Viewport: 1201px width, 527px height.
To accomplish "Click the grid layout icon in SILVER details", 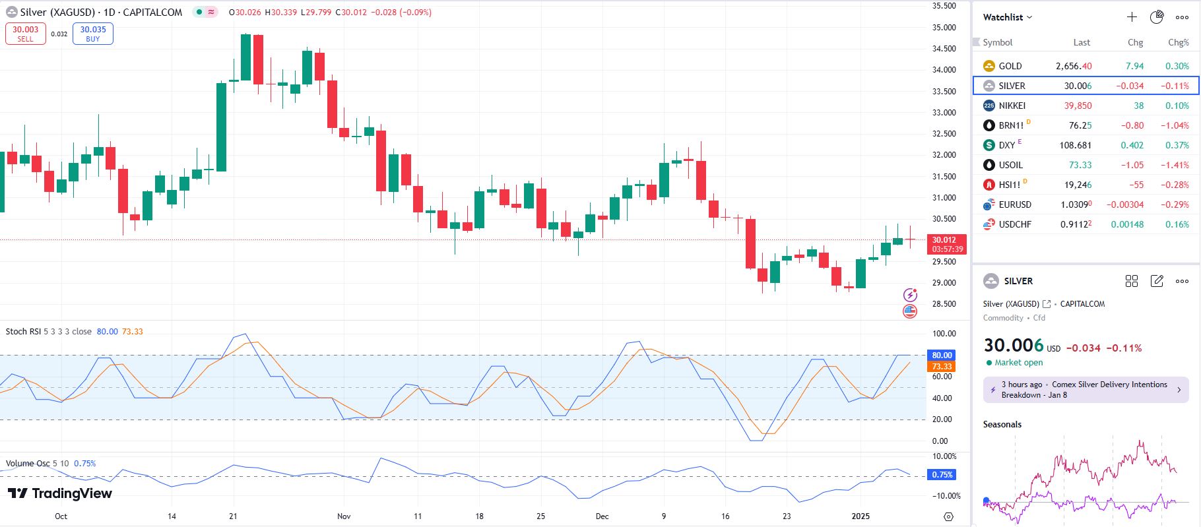I will [1132, 281].
